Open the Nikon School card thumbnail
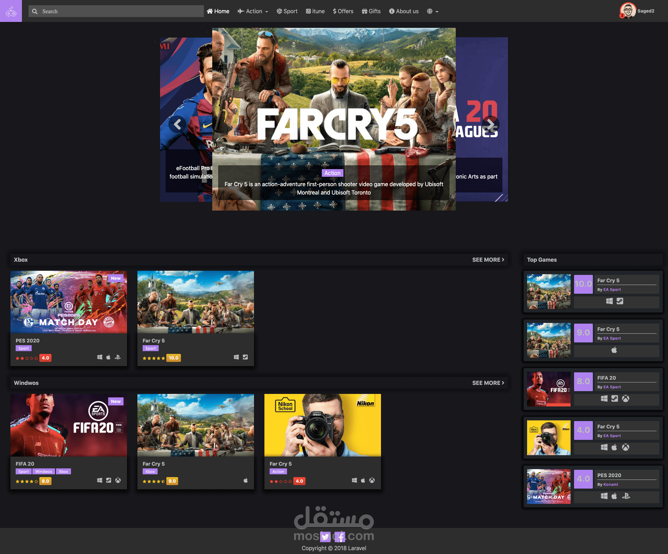 click(323, 425)
